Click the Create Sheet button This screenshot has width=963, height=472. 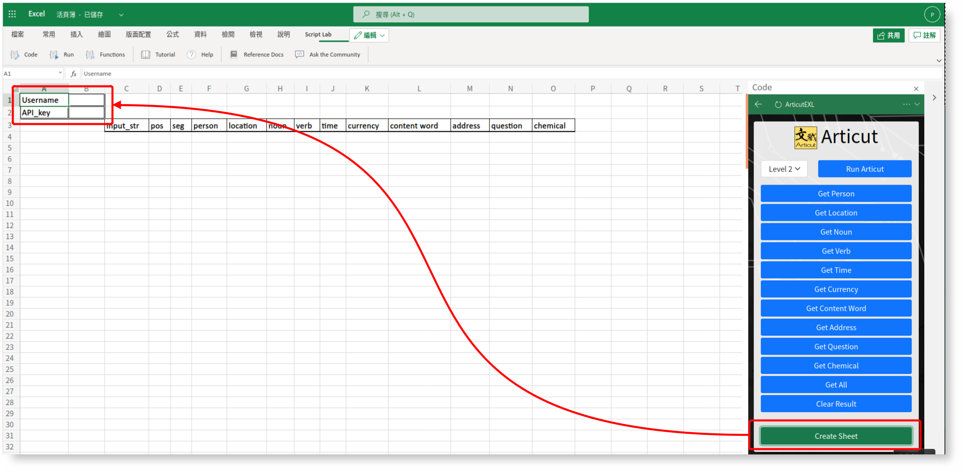(x=836, y=436)
